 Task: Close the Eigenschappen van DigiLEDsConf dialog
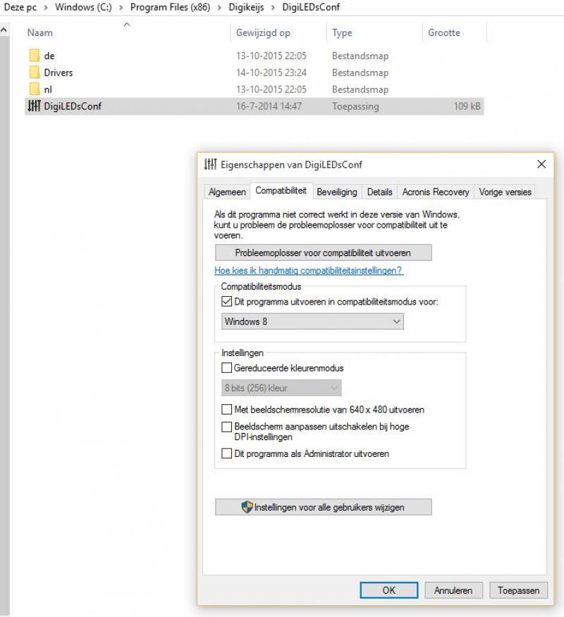(x=541, y=164)
